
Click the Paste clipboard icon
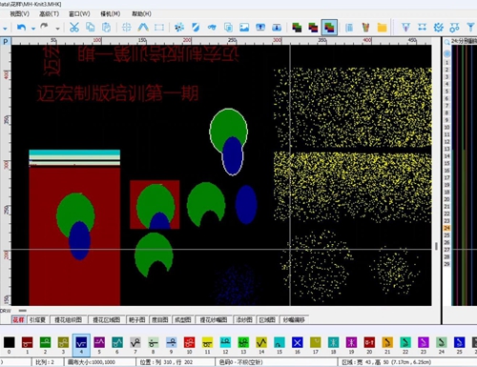pos(106,28)
